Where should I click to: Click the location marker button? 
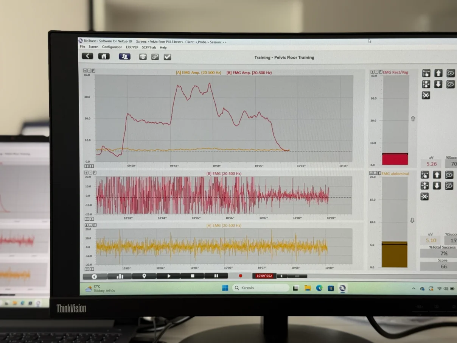point(144,276)
